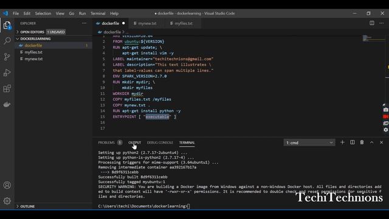Screen dimensions: 389x219
Task: Open the Extensions view
Action: tap(7, 89)
